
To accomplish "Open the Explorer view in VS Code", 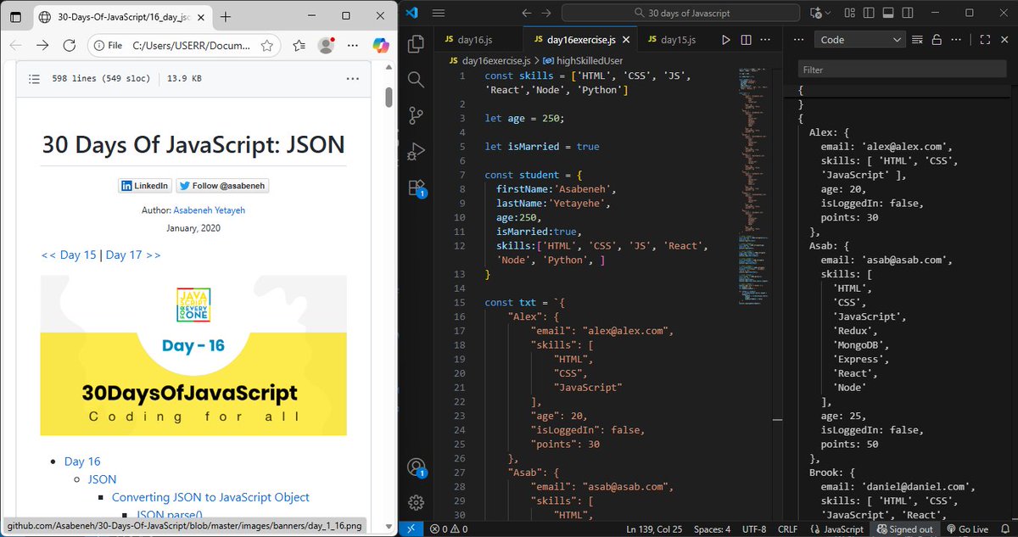I will click(416, 44).
